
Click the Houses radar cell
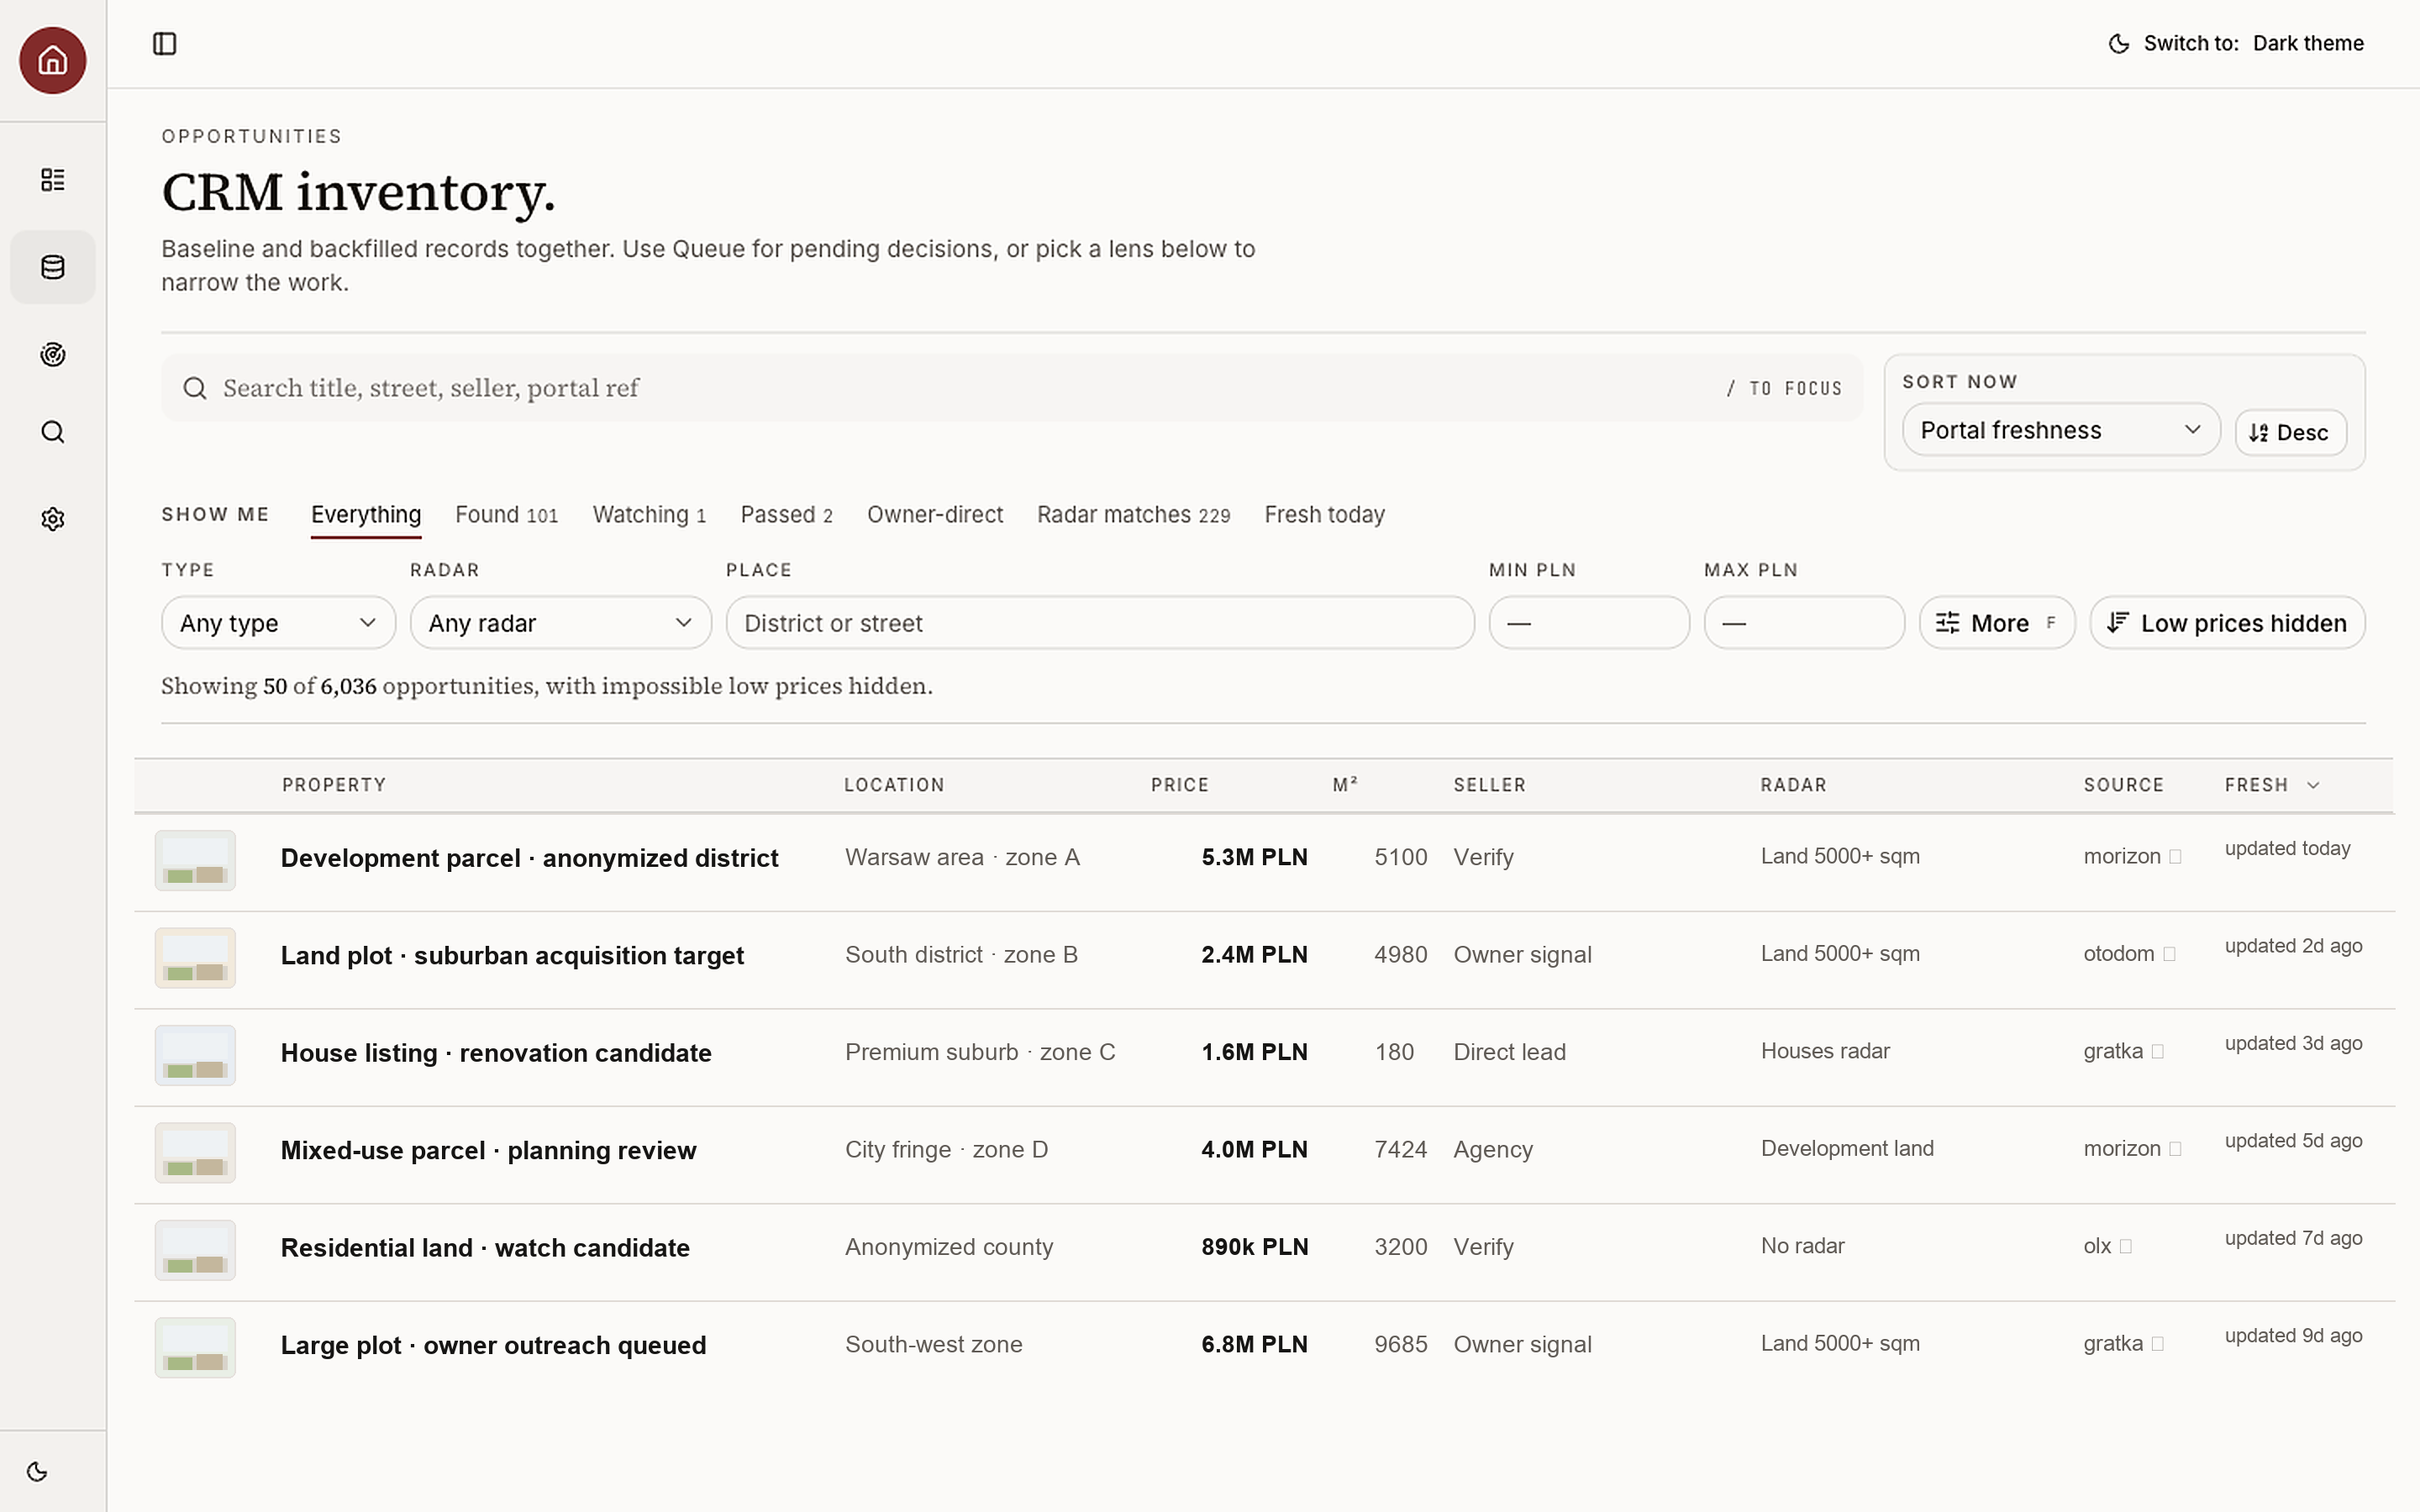coord(1825,1051)
